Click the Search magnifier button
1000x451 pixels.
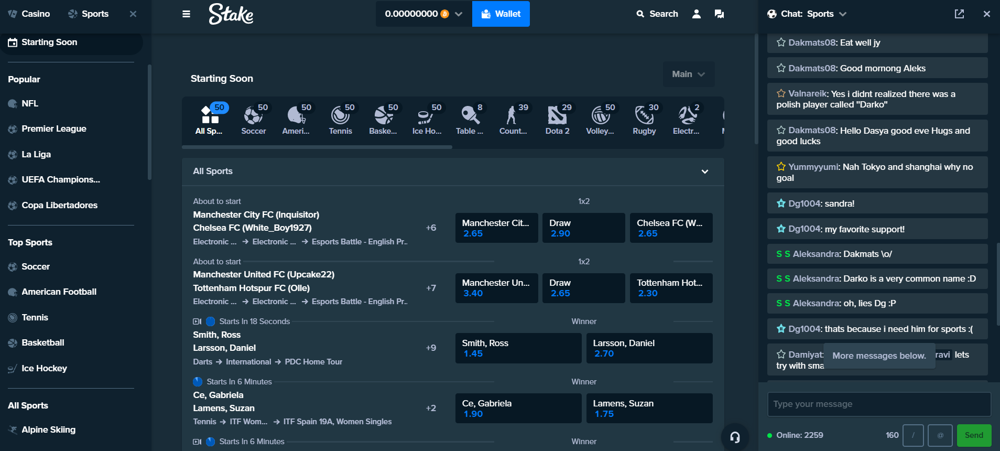[657, 14]
